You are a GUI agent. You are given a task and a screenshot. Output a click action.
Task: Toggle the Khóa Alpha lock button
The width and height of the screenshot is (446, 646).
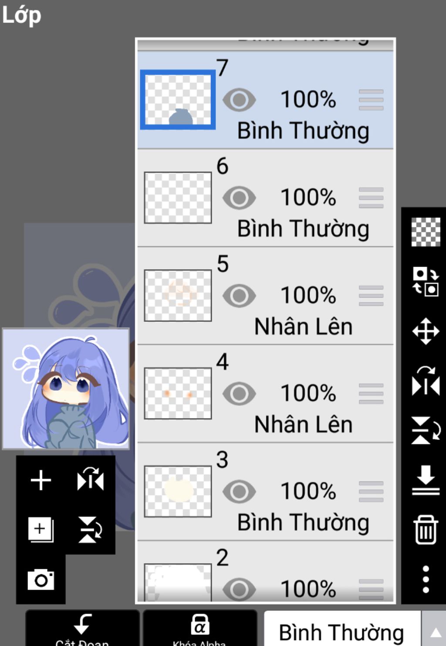point(200,629)
